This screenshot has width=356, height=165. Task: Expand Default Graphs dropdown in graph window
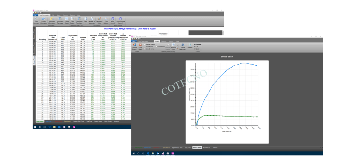(134, 47)
